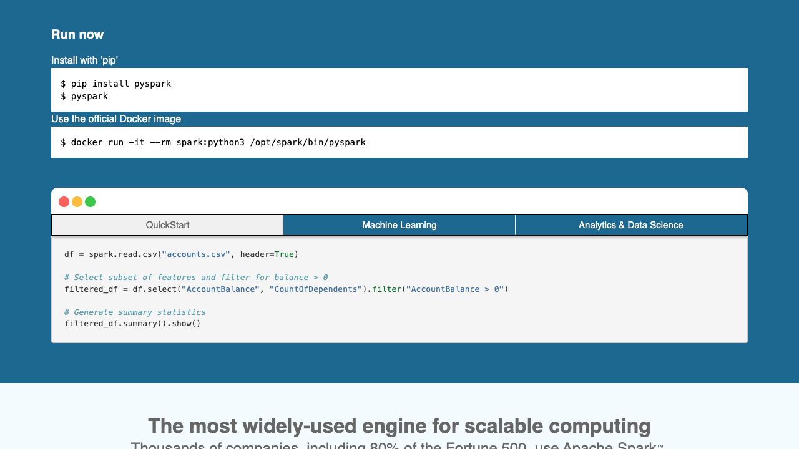Image resolution: width=799 pixels, height=449 pixels.
Task: Click the 'most widely-used engine' headline
Action: [399, 427]
